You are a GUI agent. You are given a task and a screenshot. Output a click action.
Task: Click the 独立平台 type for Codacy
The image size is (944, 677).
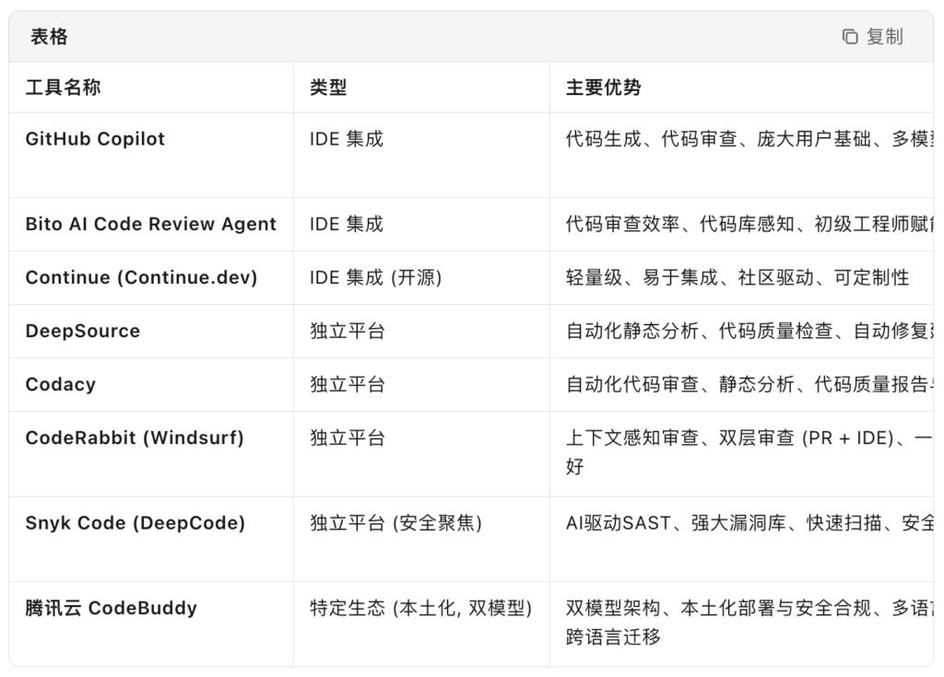348,384
